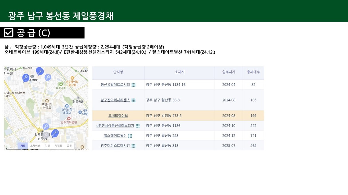Click the light blue marker above 남구청
Screen dimensions: 348x195
click(46, 127)
